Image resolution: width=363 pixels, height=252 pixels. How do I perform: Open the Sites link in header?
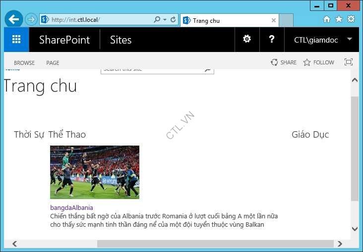pyautogui.click(x=121, y=40)
